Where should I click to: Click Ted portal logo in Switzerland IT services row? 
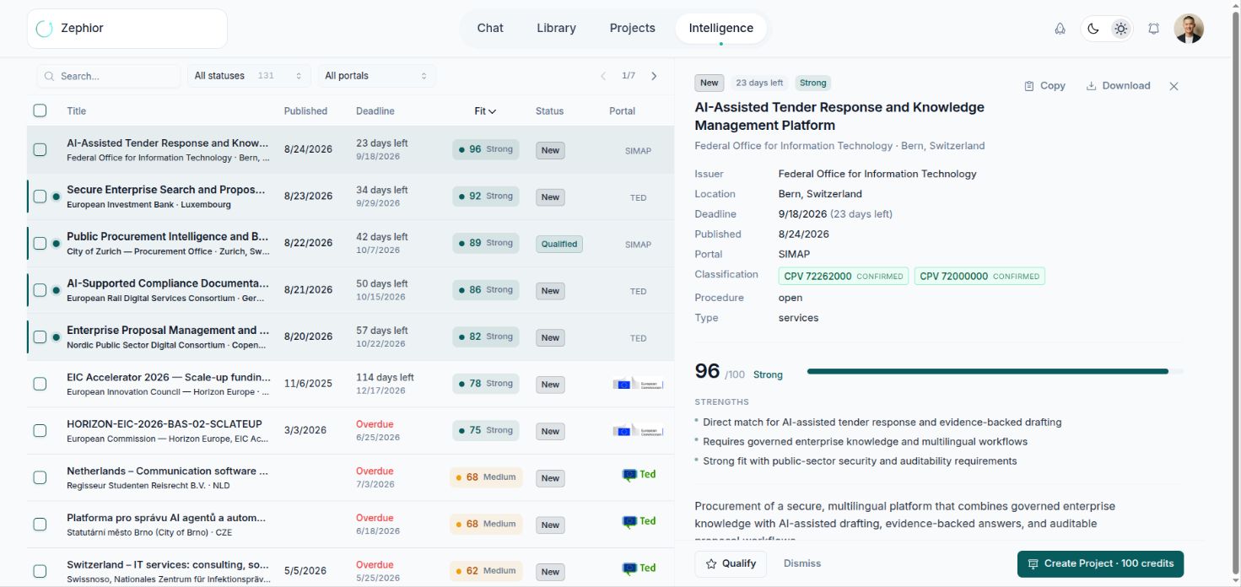pos(639,568)
